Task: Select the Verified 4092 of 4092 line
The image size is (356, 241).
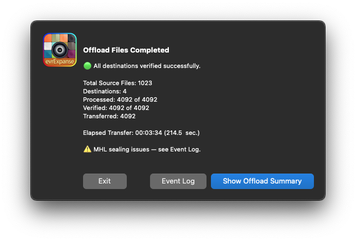Action: 116,108
